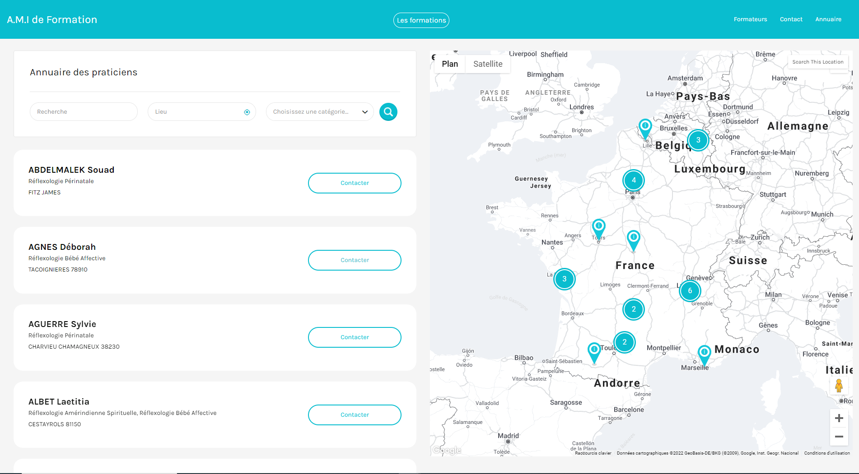Open the cluster of 4 near Paris
The image size is (859, 474).
tap(633, 180)
